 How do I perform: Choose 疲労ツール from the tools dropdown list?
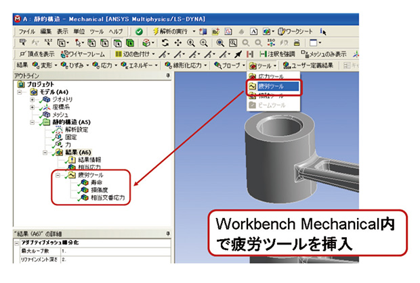274,86
